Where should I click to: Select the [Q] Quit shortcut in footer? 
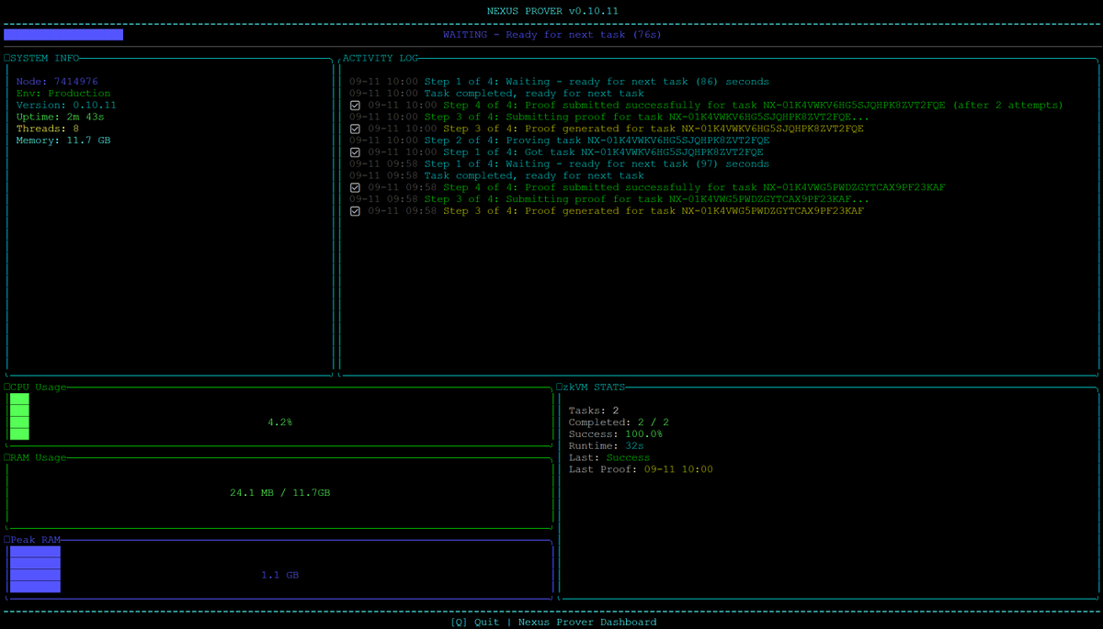(x=475, y=622)
